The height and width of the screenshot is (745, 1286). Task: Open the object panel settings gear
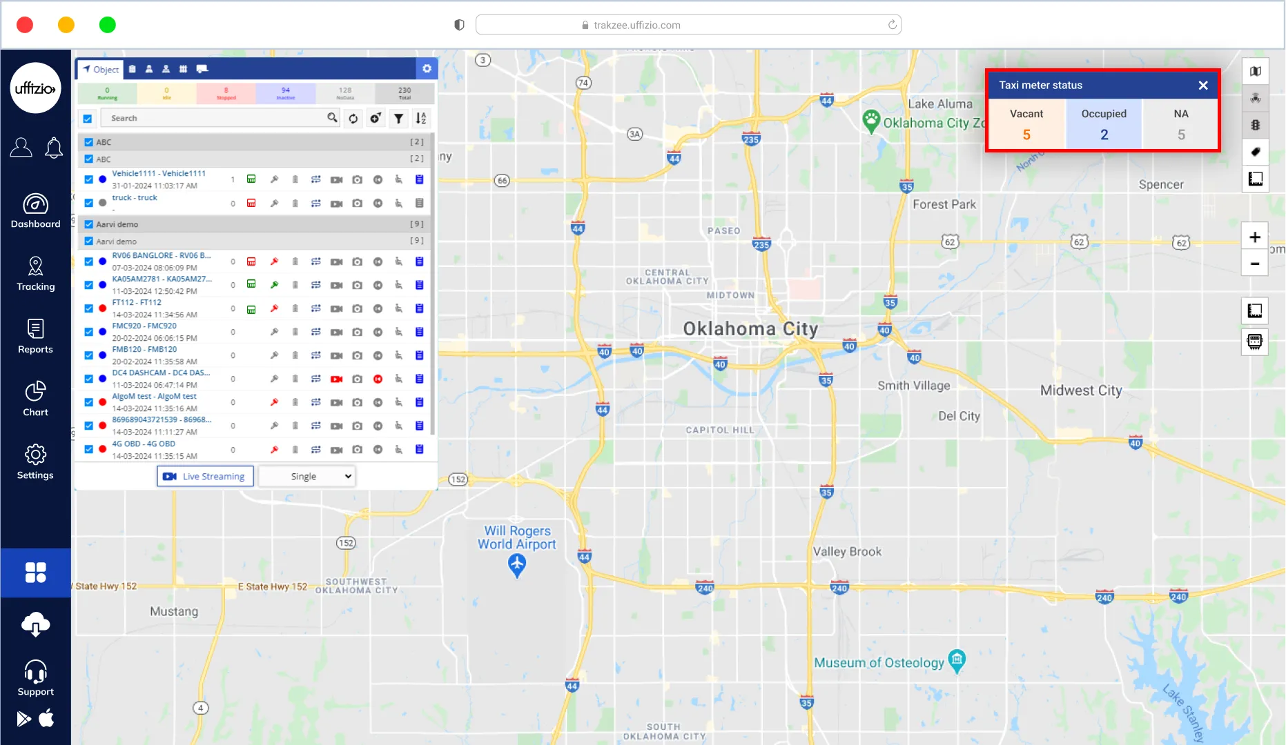click(427, 68)
